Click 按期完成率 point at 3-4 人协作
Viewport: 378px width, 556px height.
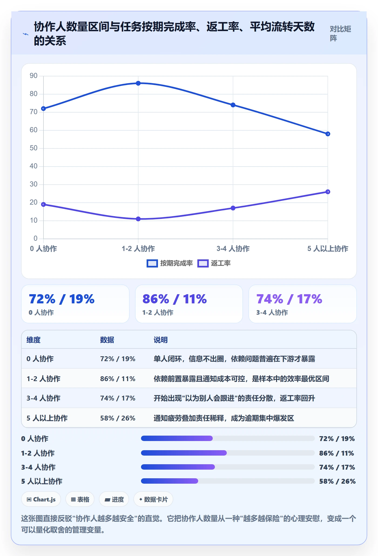tap(233, 105)
